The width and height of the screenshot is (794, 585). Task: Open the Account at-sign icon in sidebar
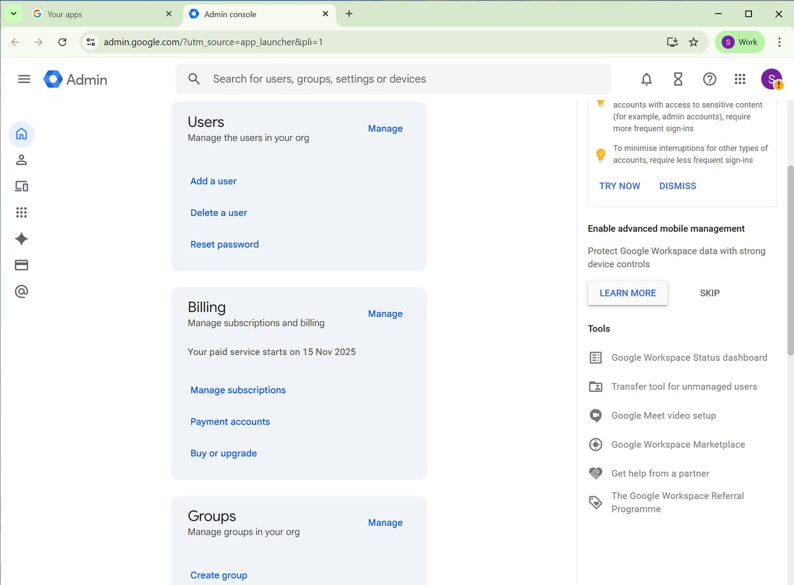(22, 291)
